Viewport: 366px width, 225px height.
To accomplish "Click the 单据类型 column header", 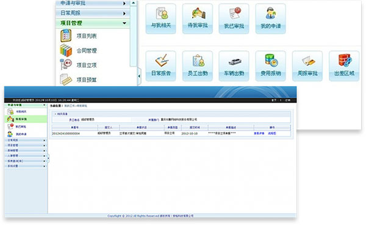I will (x=173, y=127).
